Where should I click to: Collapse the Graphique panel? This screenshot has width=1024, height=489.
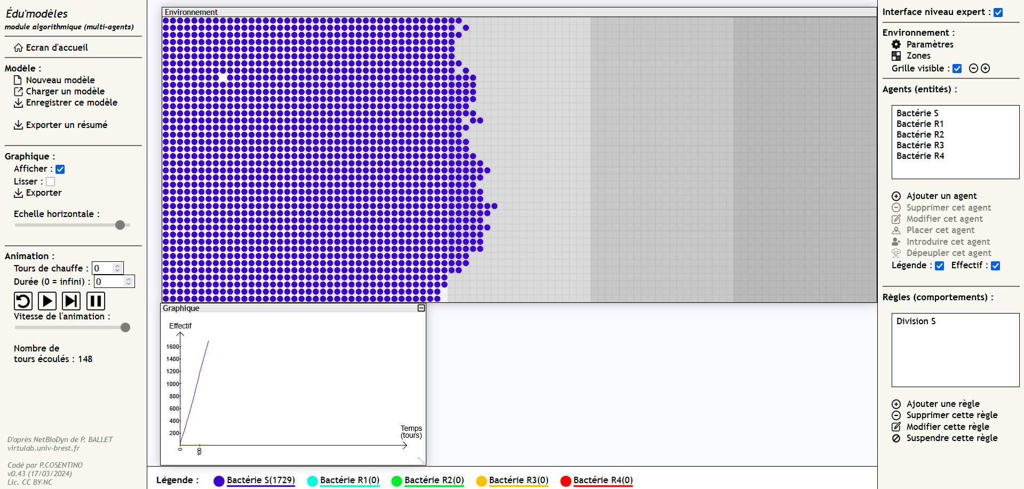(421, 308)
